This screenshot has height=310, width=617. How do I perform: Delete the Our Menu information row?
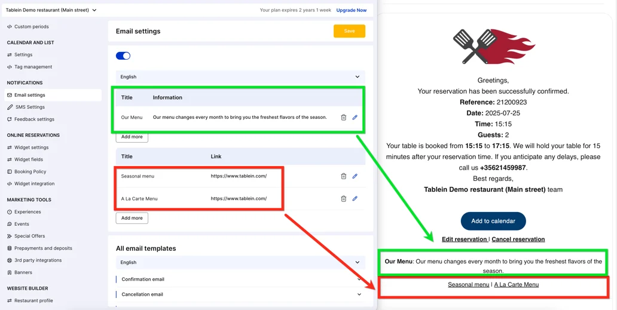click(x=343, y=118)
